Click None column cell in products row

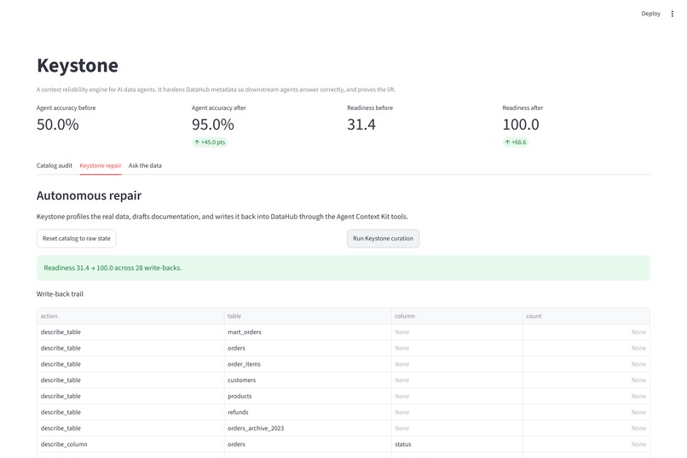coord(457,397)
